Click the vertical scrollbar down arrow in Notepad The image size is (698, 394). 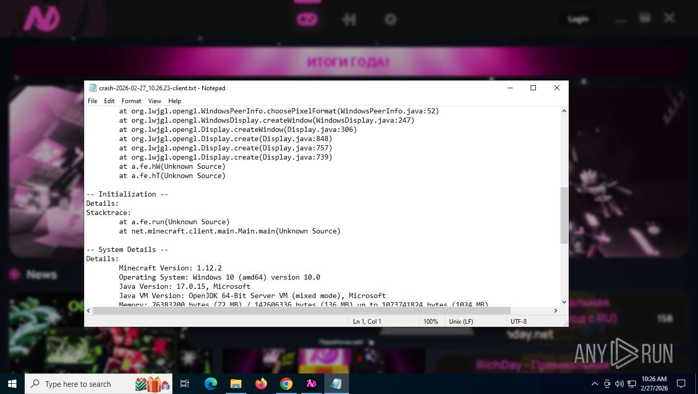pos(564,302)
